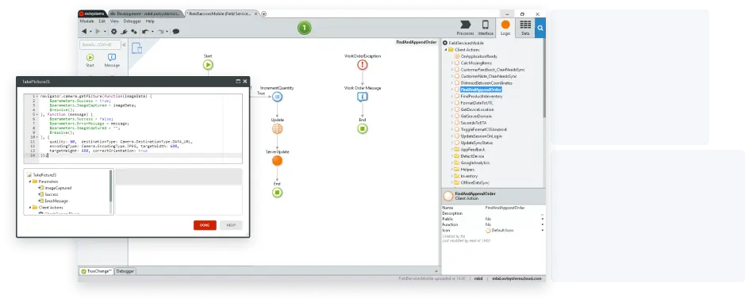Open the Help menu

pyautogui.click(x=150, y=21)
